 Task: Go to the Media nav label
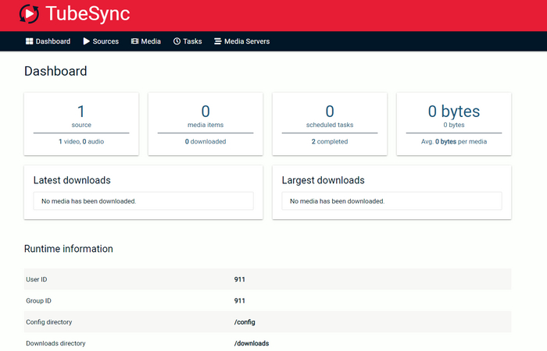click(151, 41)
